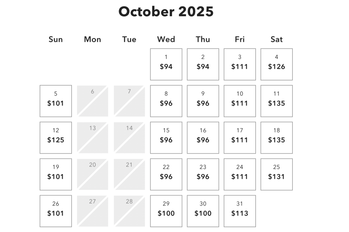Choose October 11 at $135
Viewport: 349px width, 232px height.
tap(276, 101)
